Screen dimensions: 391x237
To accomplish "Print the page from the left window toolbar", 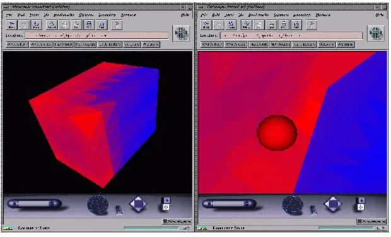I will 89,25.
